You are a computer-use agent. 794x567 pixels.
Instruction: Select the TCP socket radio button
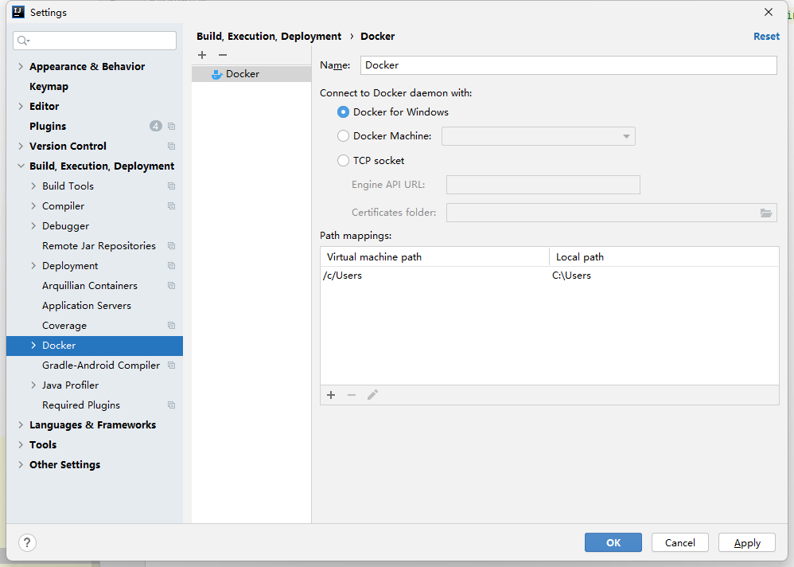[x=344, y=161]
